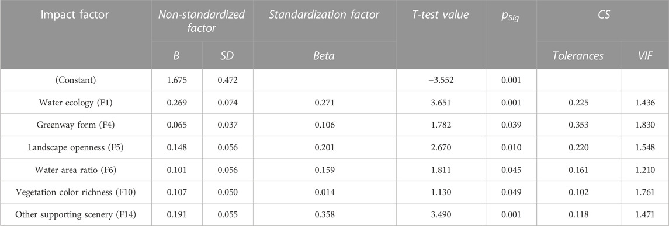Select the Water ecology (F1) row

point(334,103)
